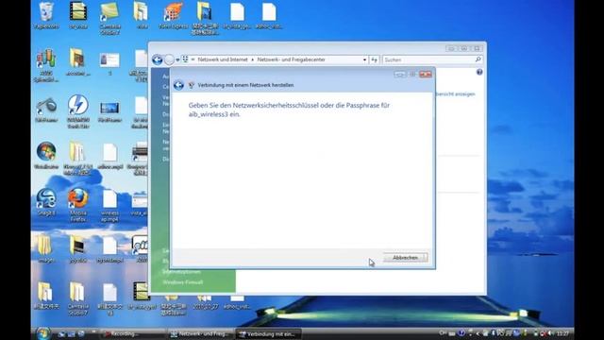Open the Windows Start orb
The width and height of the screenshot is (604, 340).
tap(43, 333)
